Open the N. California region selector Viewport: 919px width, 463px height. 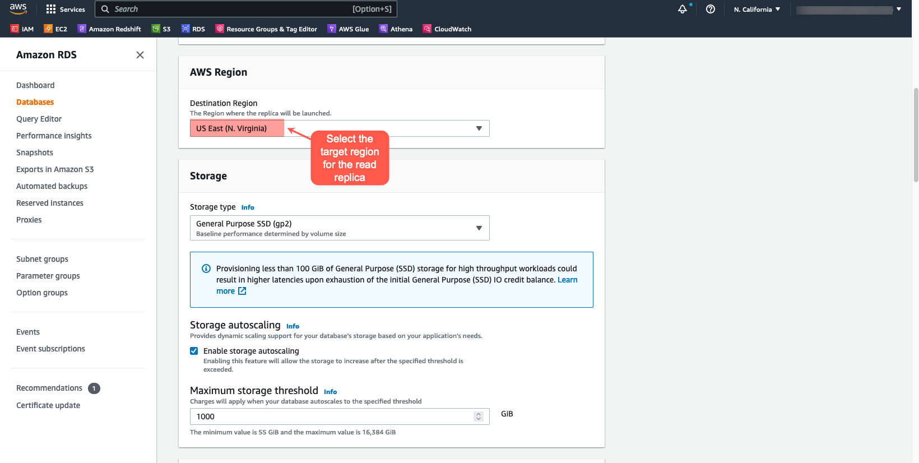(x=757, y=9)
